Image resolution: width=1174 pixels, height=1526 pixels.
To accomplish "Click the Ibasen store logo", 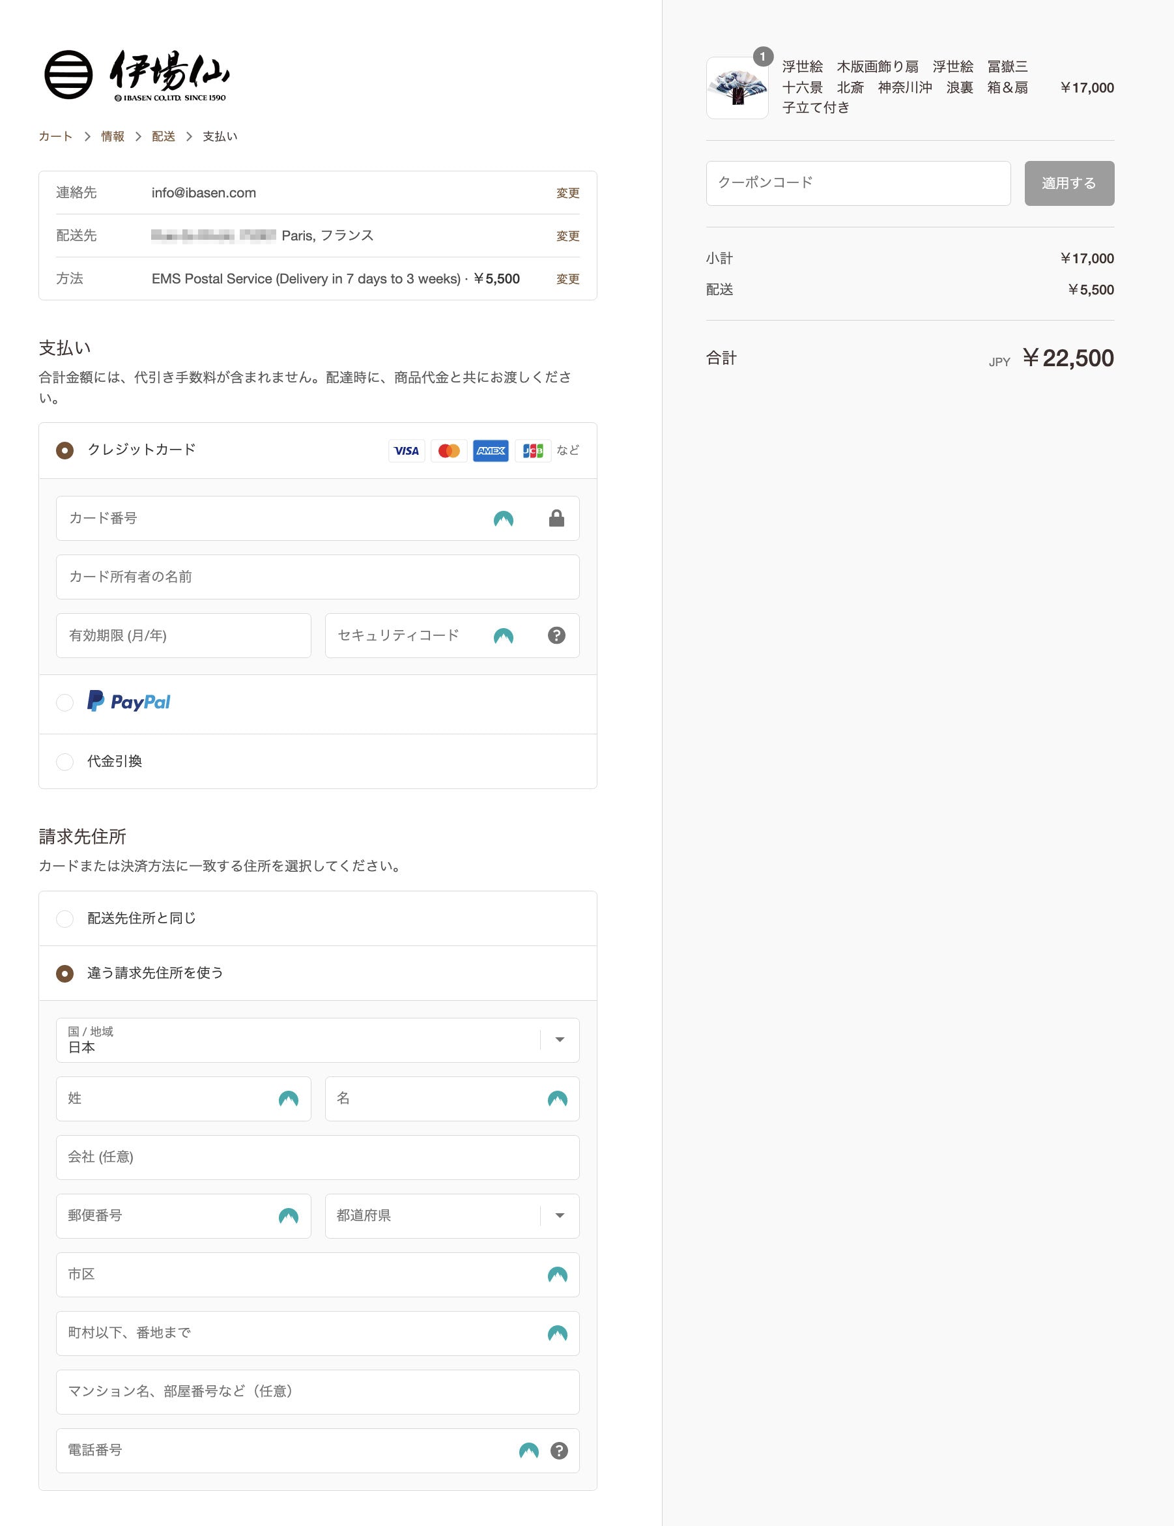I will pos(137,75).
